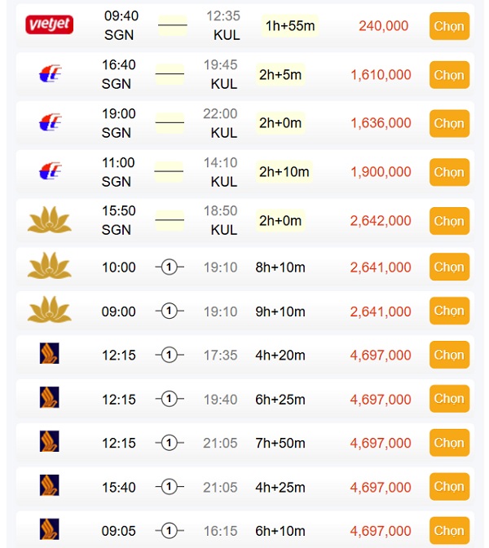The width and height of the screenshot is (489, 548).
Task: Click Chọn for the 4h+20m flight
Action: pos(449,355)
